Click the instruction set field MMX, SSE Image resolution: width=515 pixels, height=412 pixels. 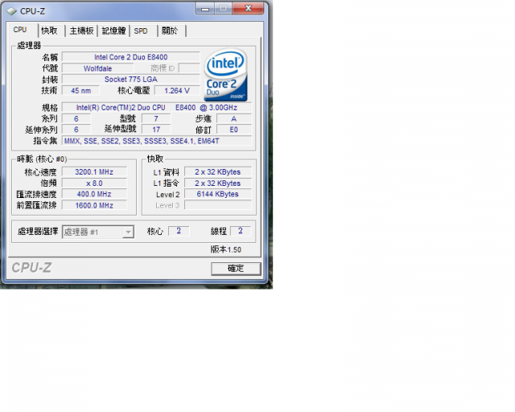coord(157,142)
